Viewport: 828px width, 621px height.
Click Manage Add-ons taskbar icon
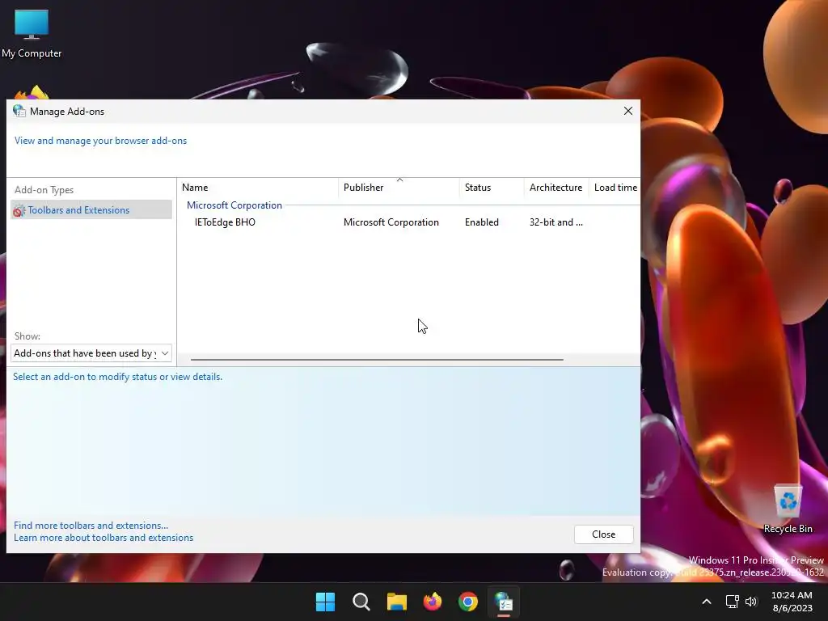tap(504, 602)
